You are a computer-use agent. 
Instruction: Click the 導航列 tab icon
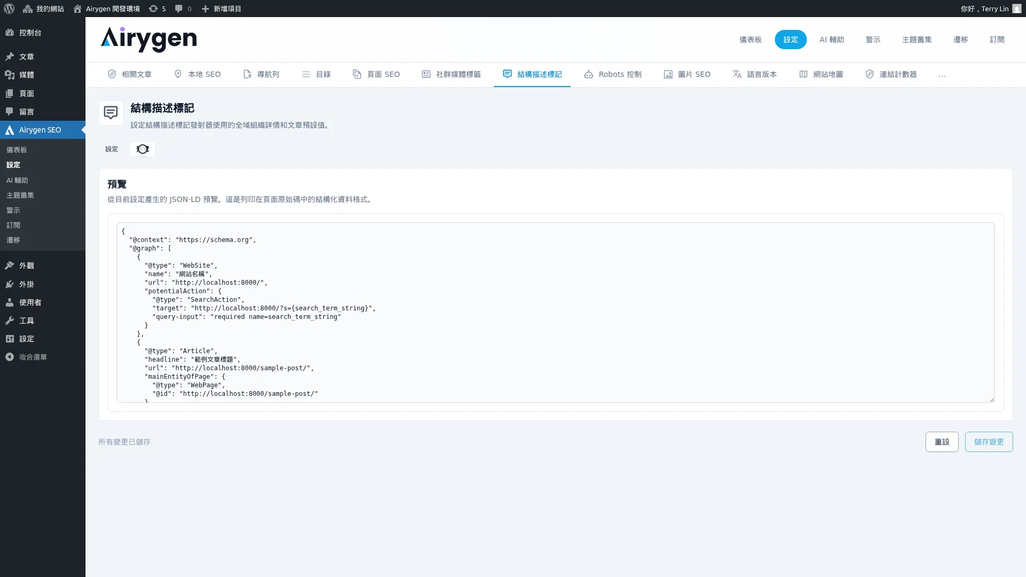[247, 74]
